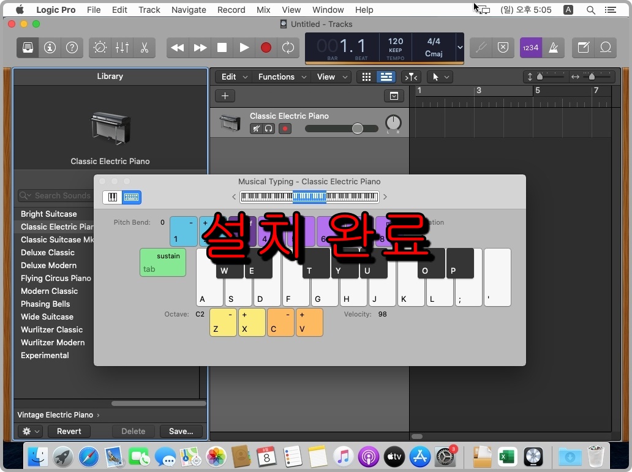632x472 pixels.
Task: Open the Track menu in the menu bar
Action: coord(149,10)
